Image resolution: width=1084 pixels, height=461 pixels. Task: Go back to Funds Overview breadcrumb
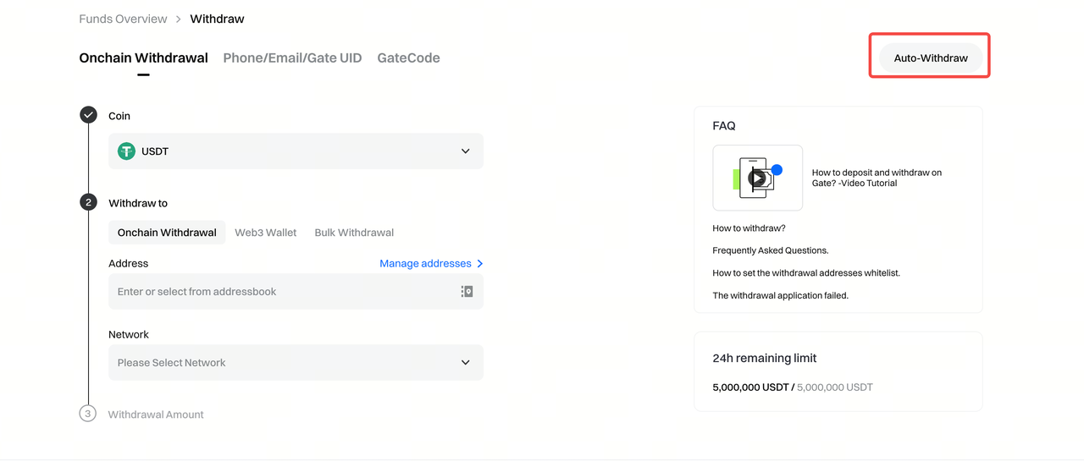pos(123,19)
